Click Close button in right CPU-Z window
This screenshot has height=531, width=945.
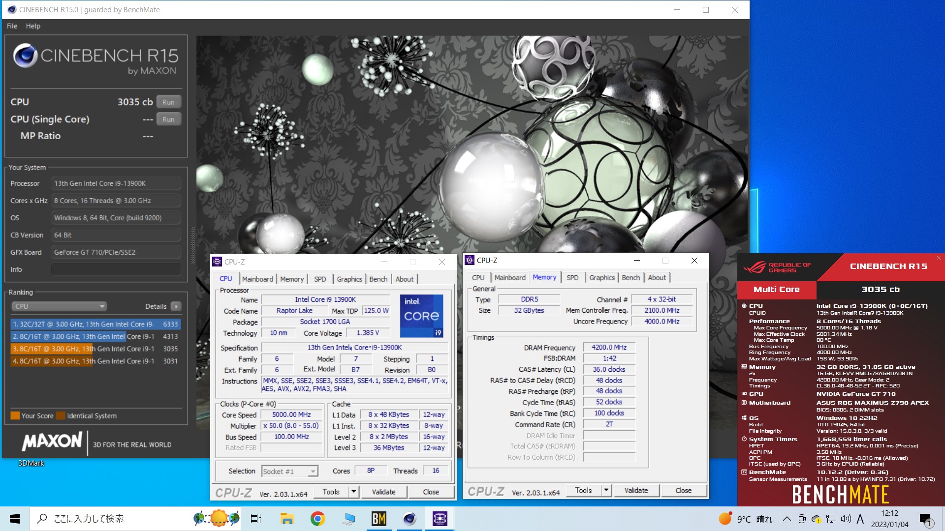pyautogui.click(x=683, y=490)
